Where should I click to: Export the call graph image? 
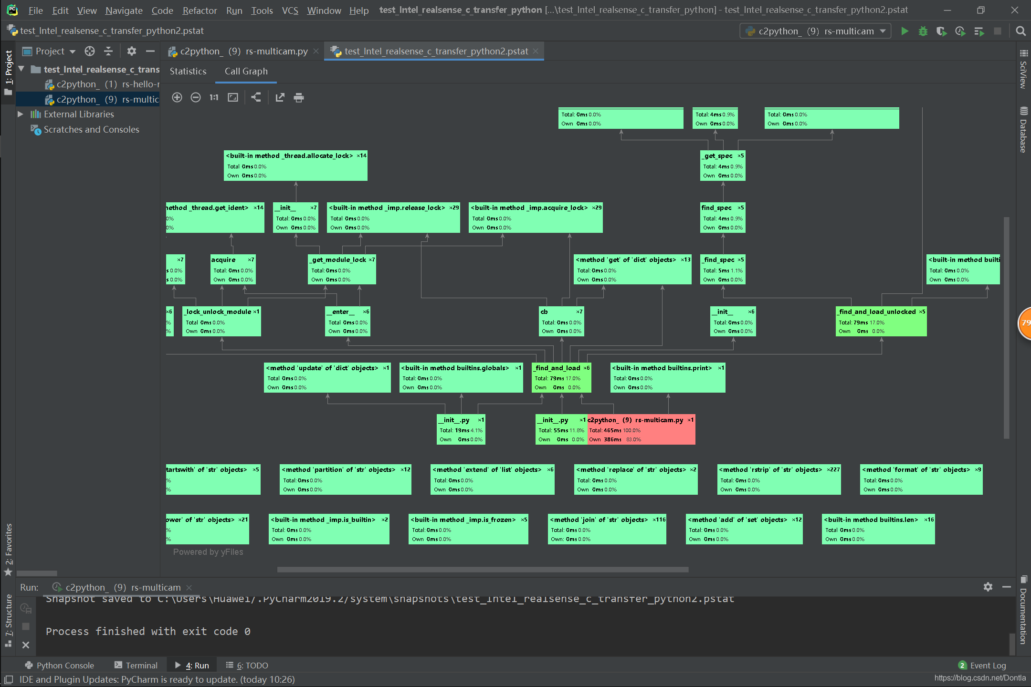pos(280,97)
